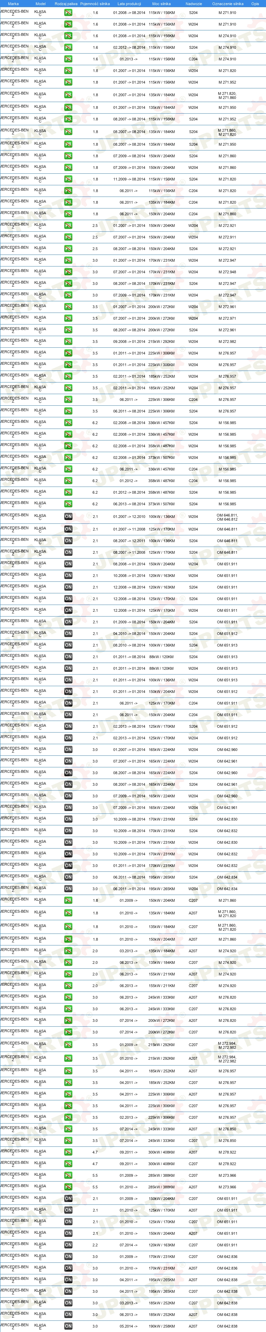Click the Pojemność silnika column header
The height and width of the screenshot is (1332, 266).
[x=95, y=4]
